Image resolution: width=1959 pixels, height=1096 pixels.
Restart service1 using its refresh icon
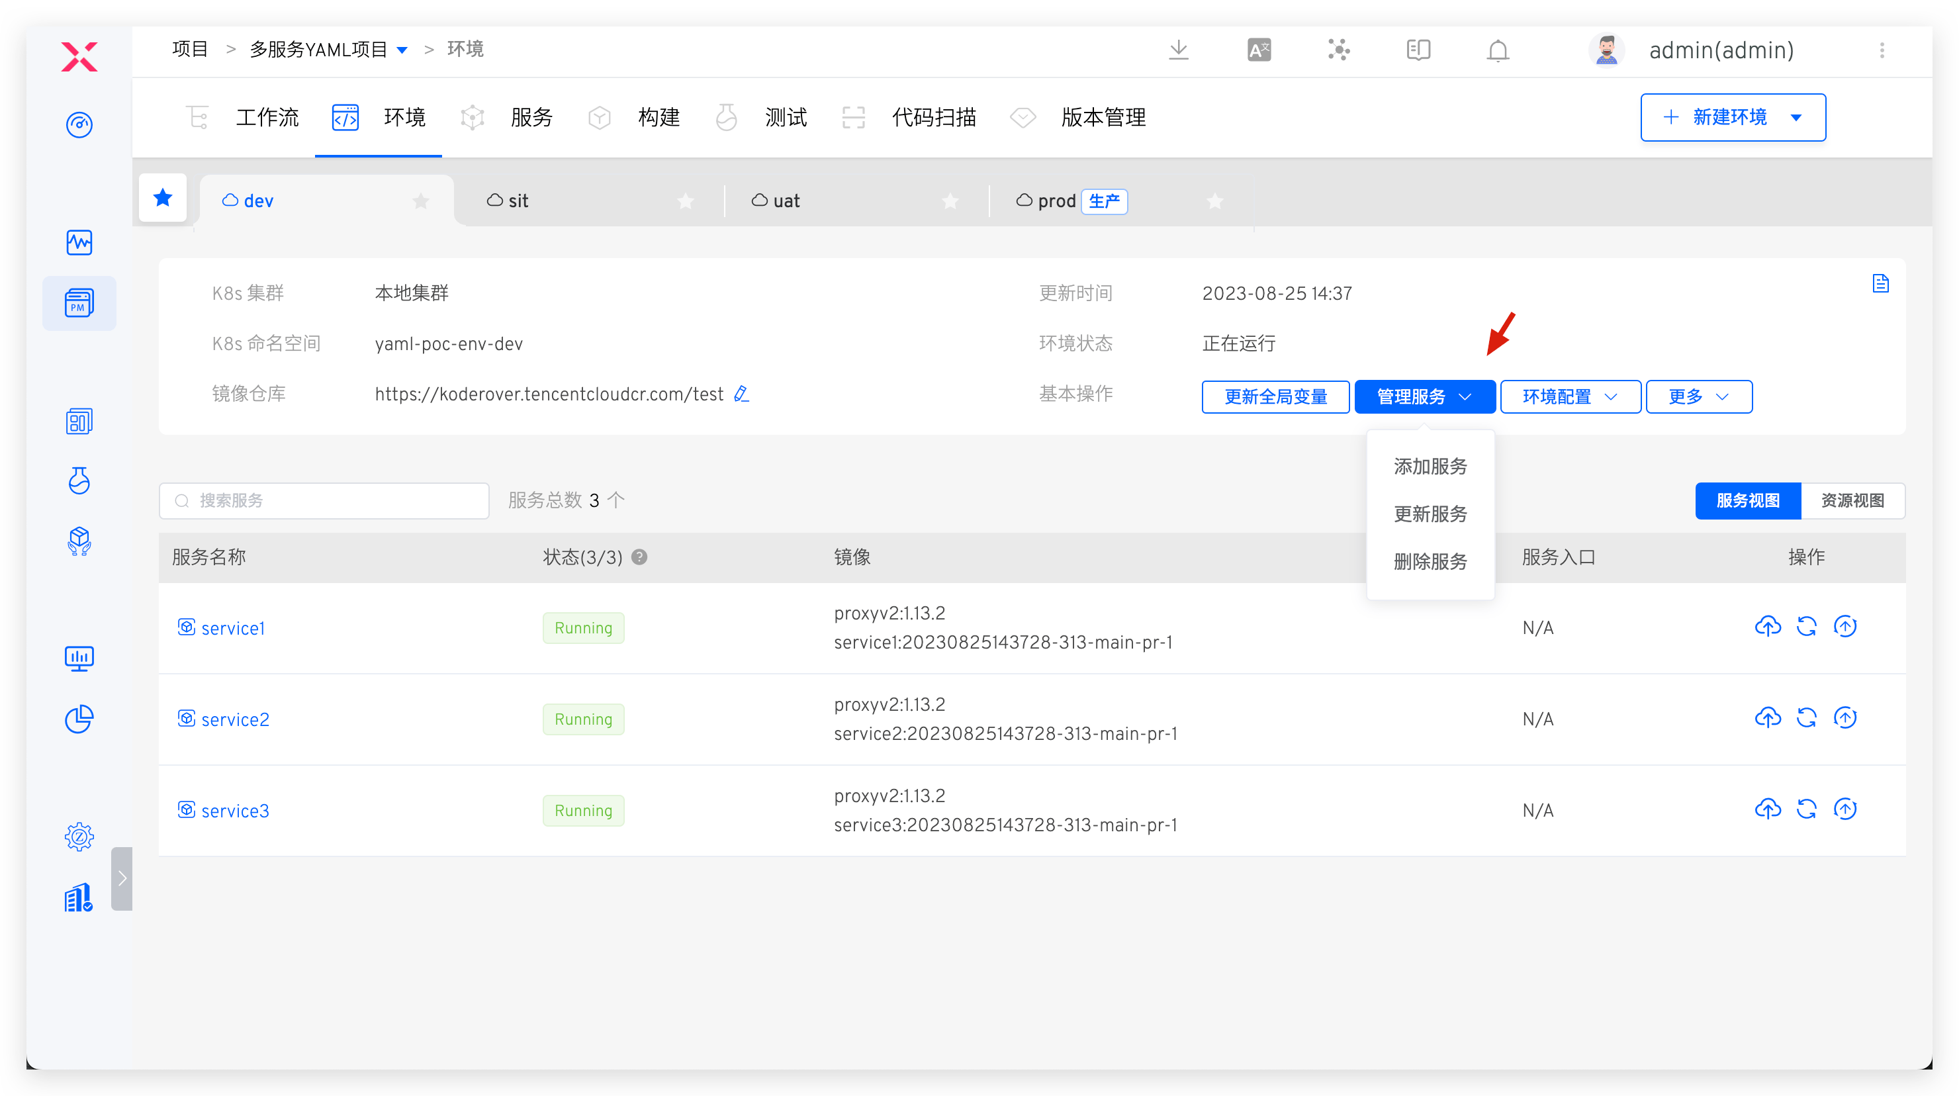pos(1807,627)
